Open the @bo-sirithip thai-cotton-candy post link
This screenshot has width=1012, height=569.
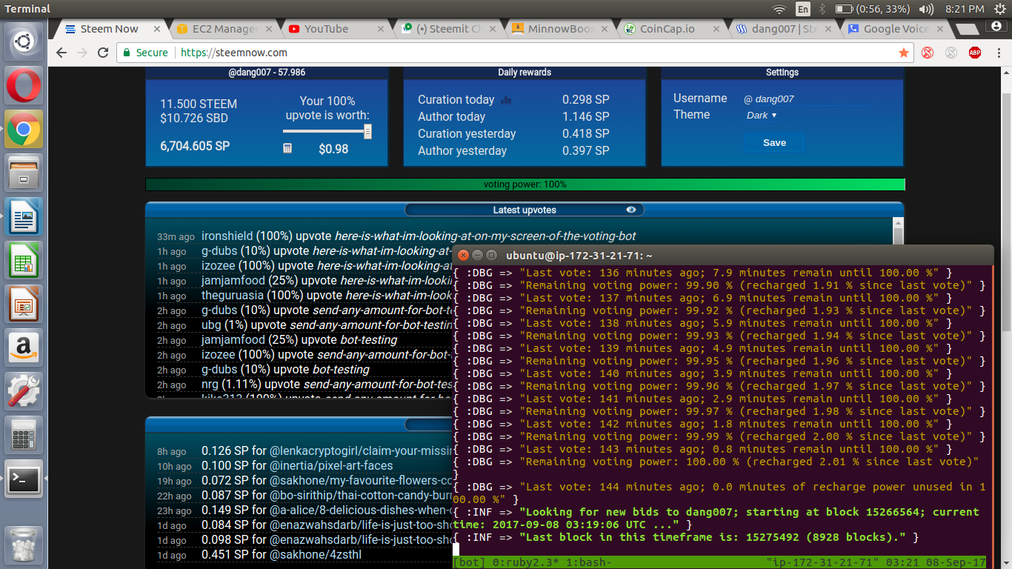360,495
